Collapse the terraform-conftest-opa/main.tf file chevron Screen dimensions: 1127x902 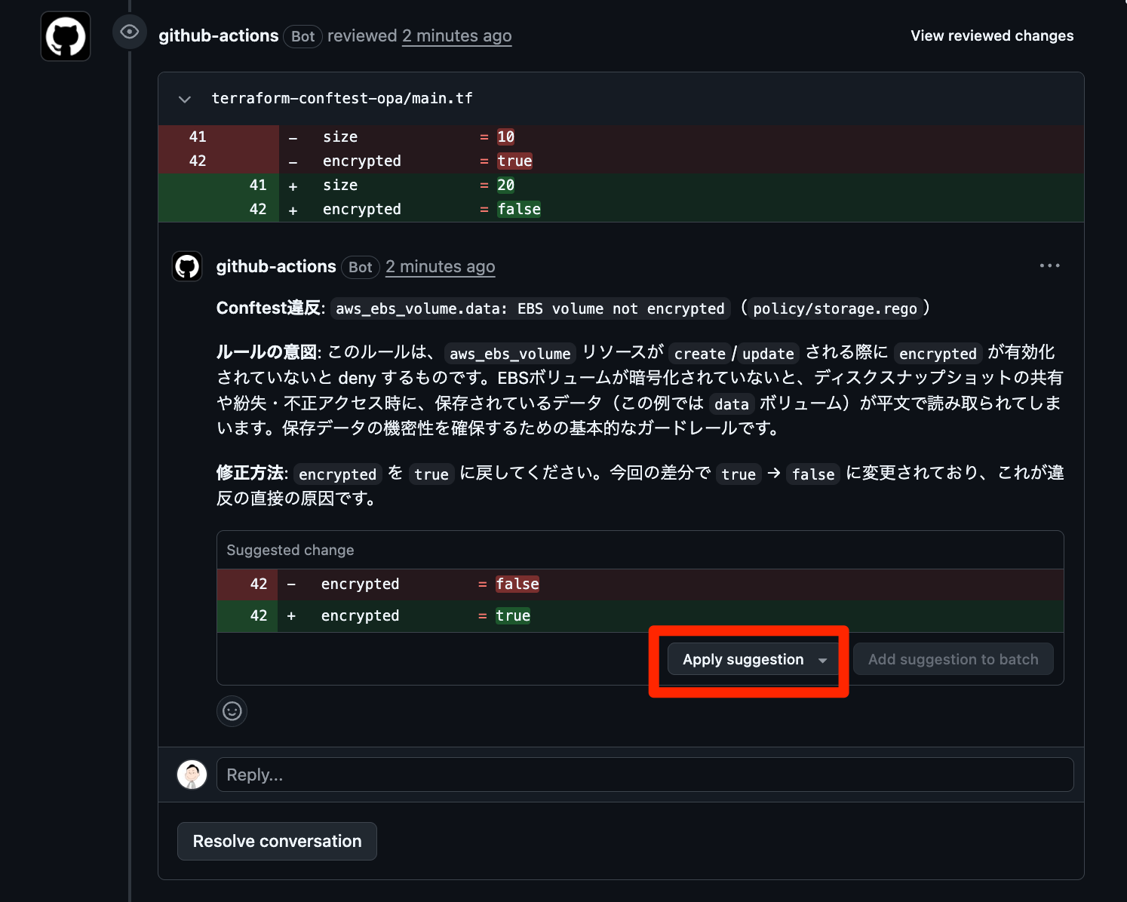pyautogui.click(x=184, y=99)
